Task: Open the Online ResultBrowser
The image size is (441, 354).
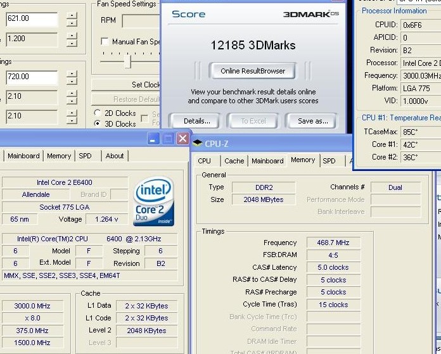Action: click(253, 71)
